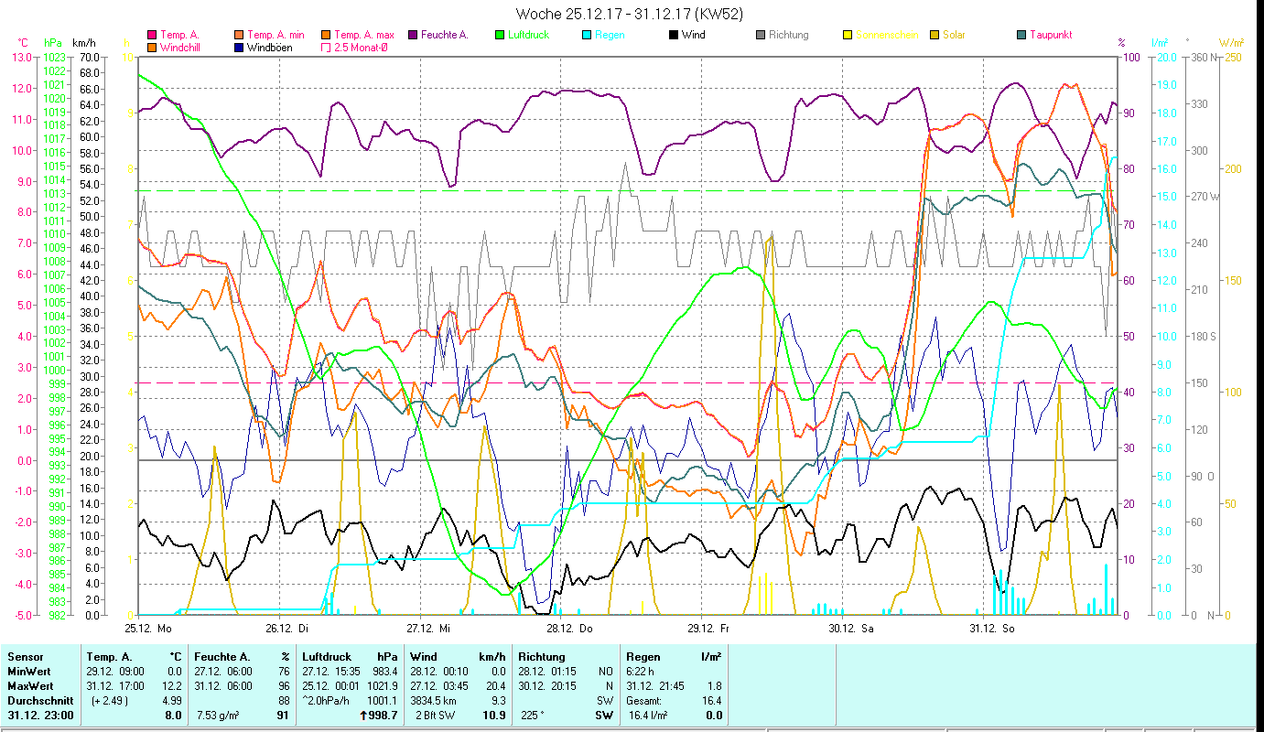The height and width of the screenshot is (732, 1264).
Task: Click the '31.12. 23:00' timestamp in the table
Action: (40, 716)
